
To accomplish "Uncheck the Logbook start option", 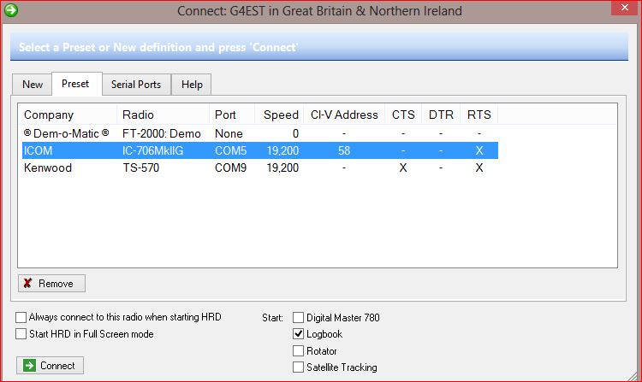I will 299,334.
